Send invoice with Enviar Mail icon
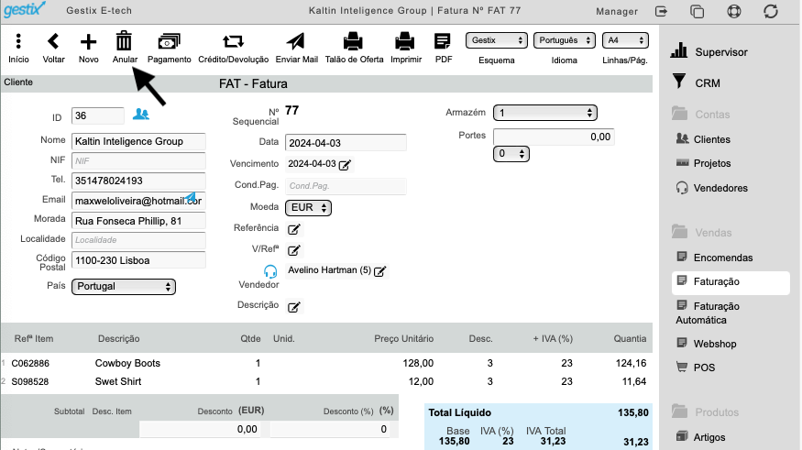This screenshot has height=450, width=802. (296, 41)
